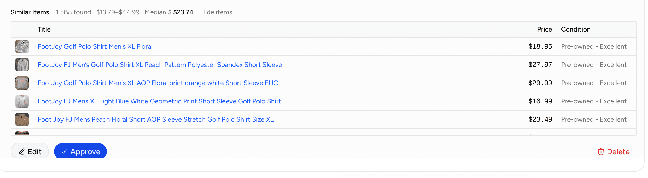Image resolution: width=648 pixels, height=178 pixels.
Task: Approve the similar items list
Action: coord(80,151)
